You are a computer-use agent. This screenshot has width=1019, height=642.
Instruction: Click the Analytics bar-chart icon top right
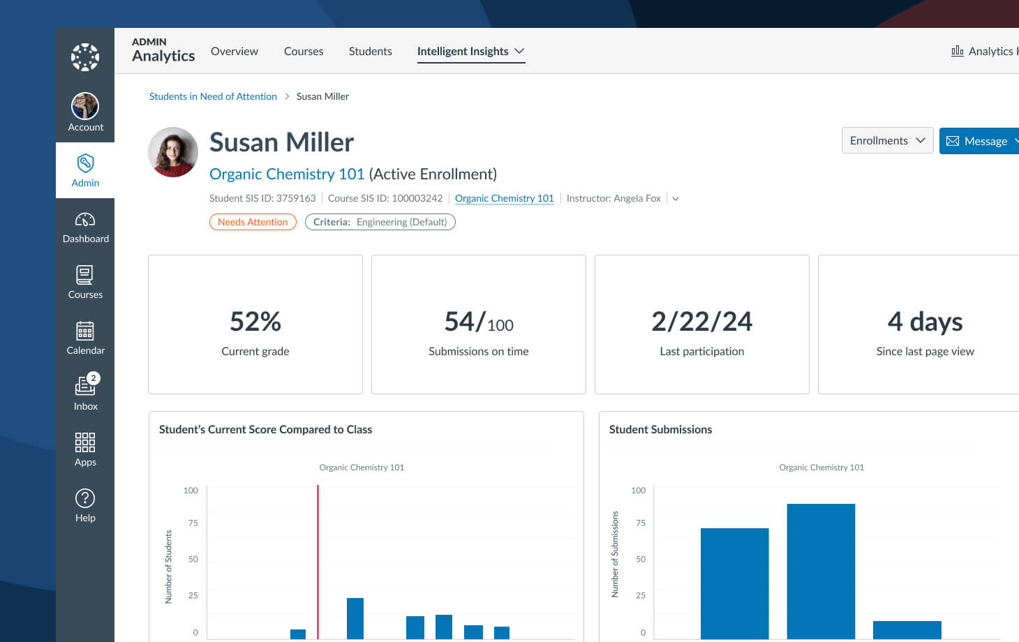[x=958, y=50]
